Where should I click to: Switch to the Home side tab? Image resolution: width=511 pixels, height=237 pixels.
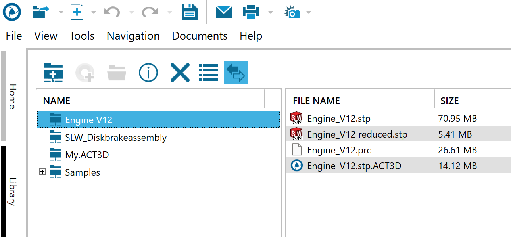(x=13, y=96)
